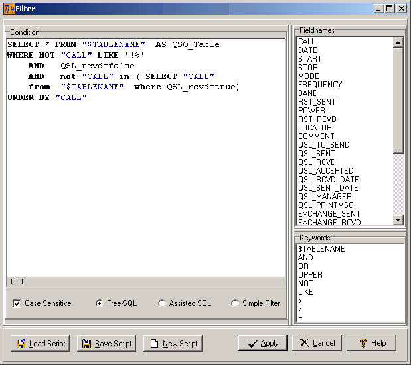Select EXCHANGE_RCVD in the Fieldnames list

tap(330, 222)
